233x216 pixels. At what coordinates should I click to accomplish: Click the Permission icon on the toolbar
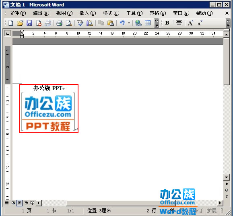tap(39, 23)
